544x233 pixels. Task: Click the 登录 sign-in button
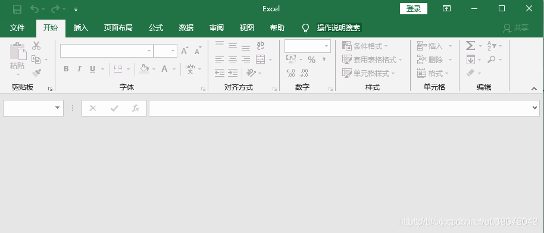[x=414, y=9]
